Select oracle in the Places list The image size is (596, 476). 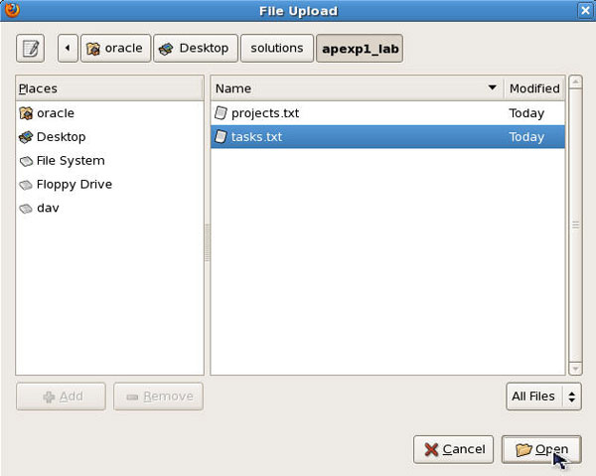coord(109,113)
